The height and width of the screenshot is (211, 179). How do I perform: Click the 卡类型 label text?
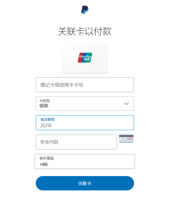point(45,101)
